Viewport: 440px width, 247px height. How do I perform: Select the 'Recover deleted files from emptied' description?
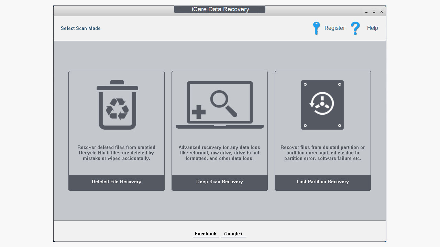click(x=117, y=153)
